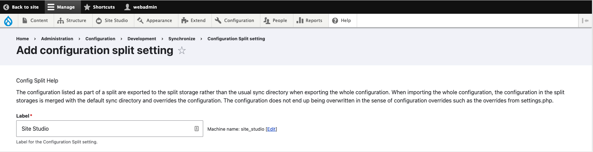Screen dimensions: 593x152
Task: Open the webadmin user menu
Action: (x=141, y=7)
